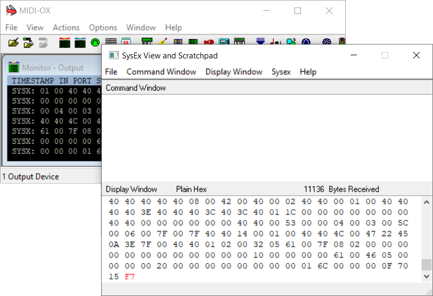Click the blue help dial icon with question mark
Screen dimensions: 433x296
[x=326, y=41]
